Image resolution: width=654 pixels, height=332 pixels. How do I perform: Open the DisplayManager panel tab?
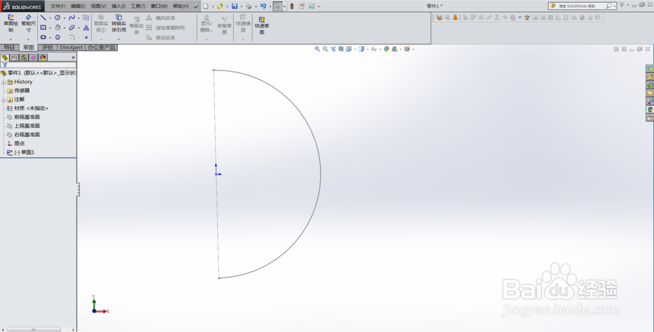[43, 57]
